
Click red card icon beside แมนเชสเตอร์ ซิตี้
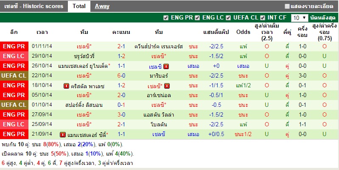(x=63, y=134)
